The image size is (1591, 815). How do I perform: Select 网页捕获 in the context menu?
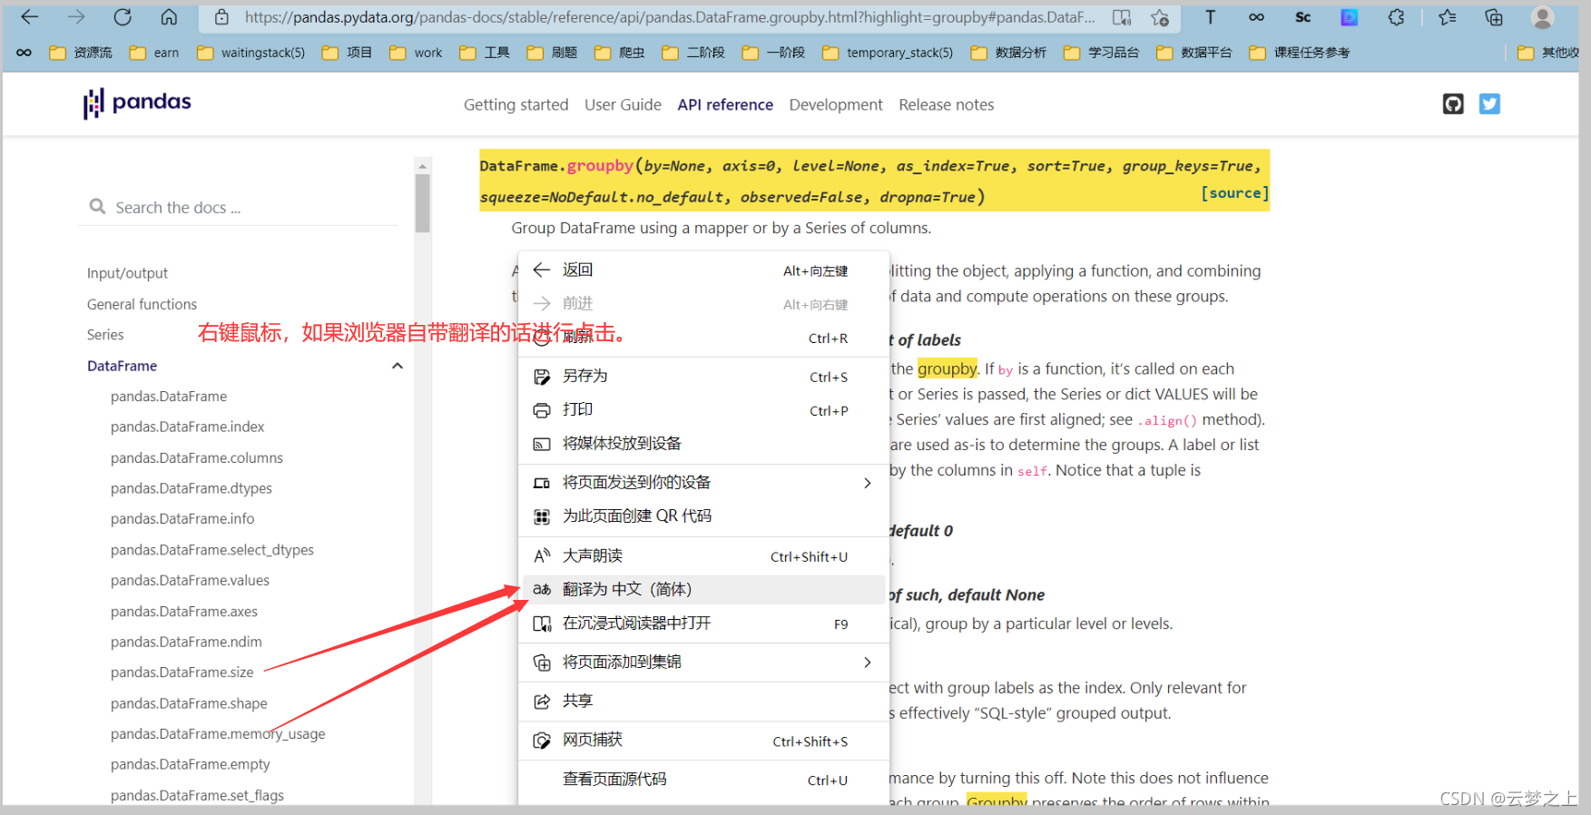(703, 740)
